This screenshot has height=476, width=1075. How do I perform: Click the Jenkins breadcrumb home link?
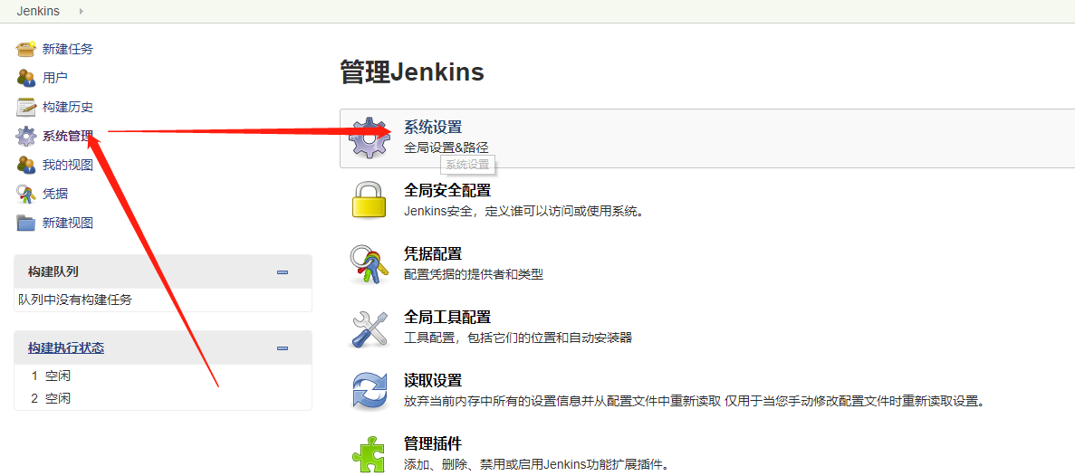pos(38,11)
